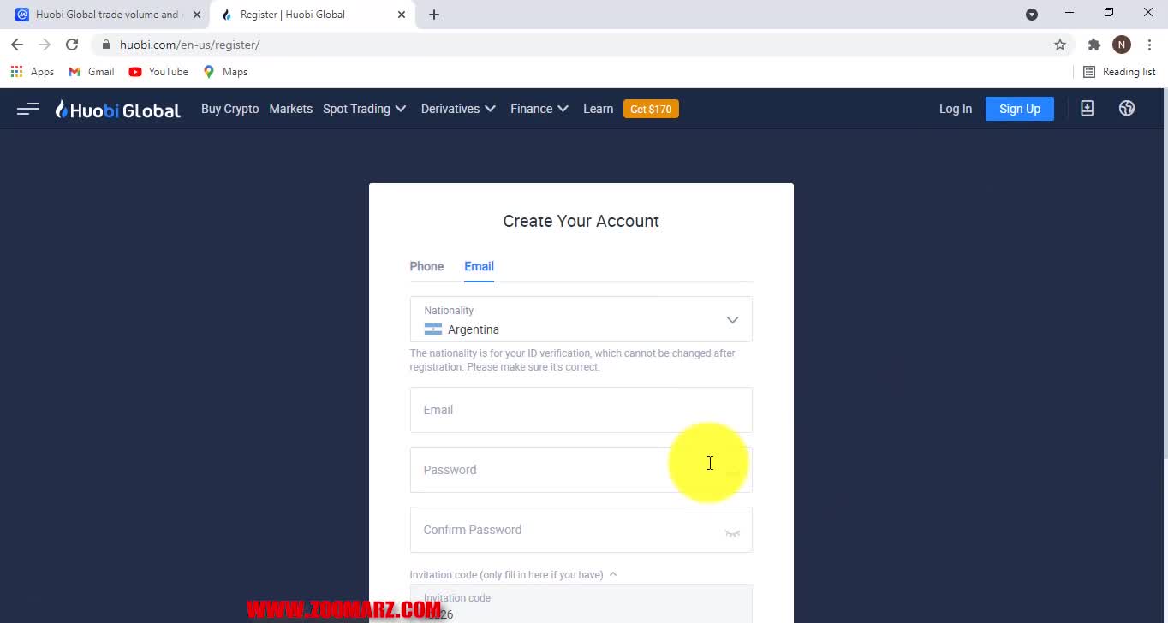Expand the Spot Trading menu
Screen dimensions: 1168x623
point(364,109)
